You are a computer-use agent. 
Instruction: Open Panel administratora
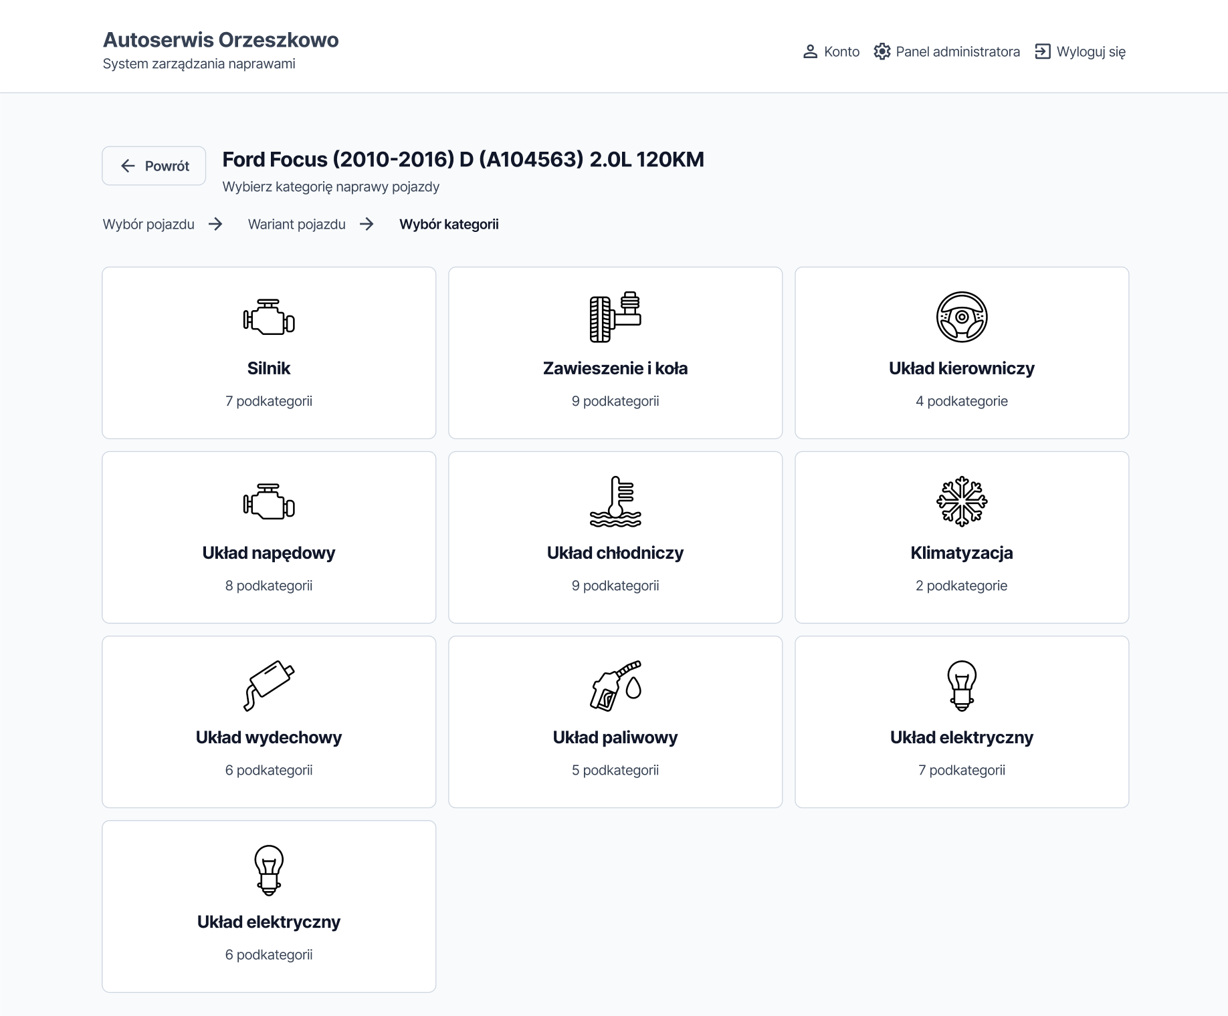click(x=946, y=51)
